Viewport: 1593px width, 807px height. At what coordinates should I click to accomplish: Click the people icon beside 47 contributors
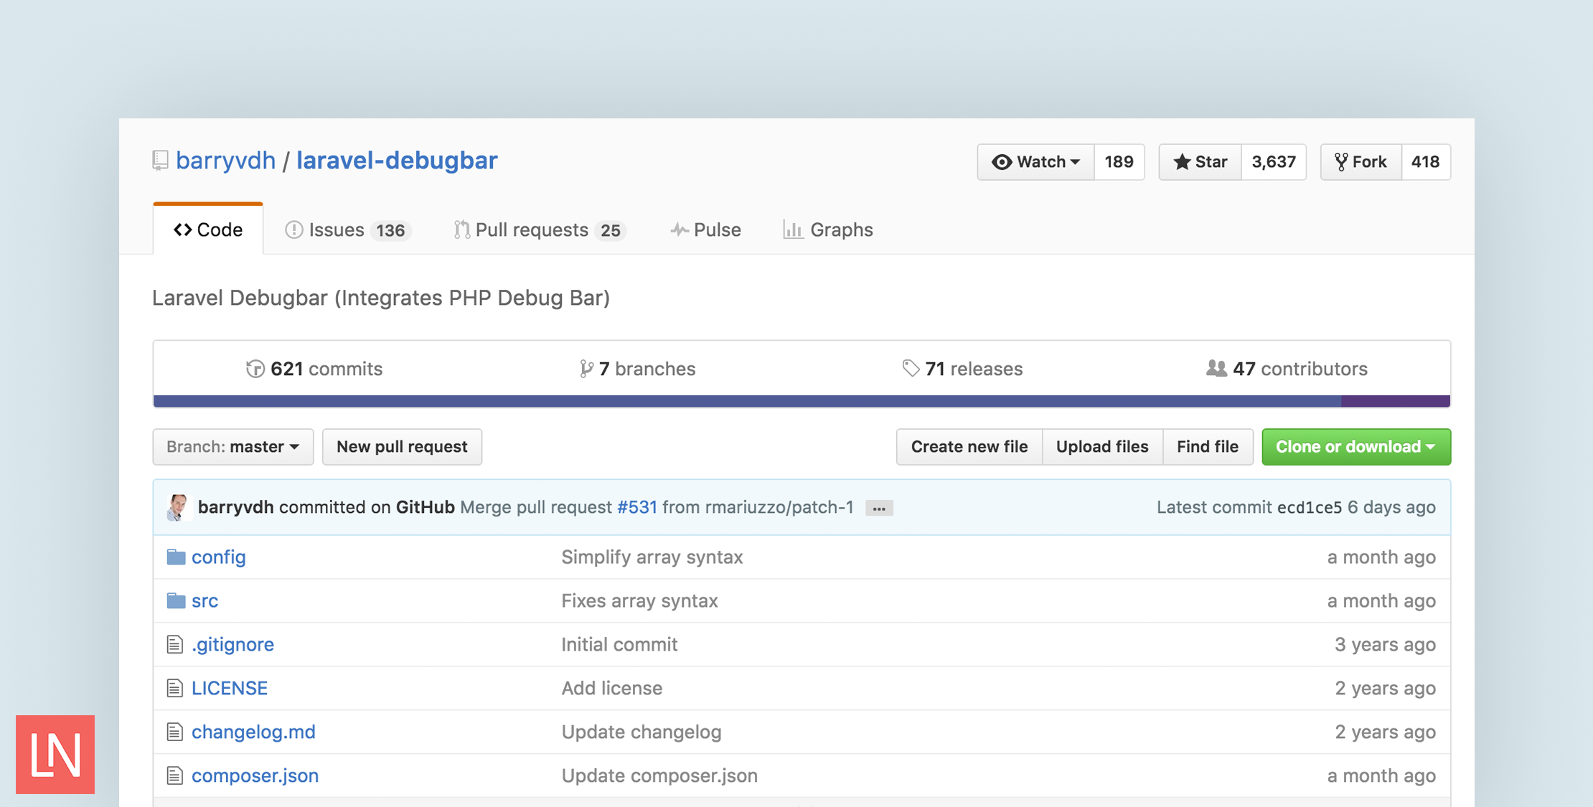(1216, 369)
